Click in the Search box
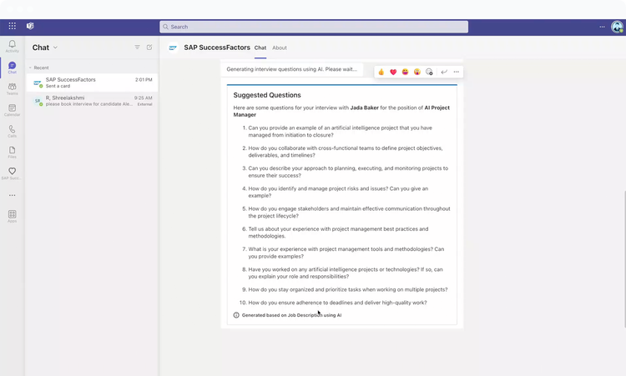Image resolution: width=626 pixels, height=376 pixels. (314, 27)
